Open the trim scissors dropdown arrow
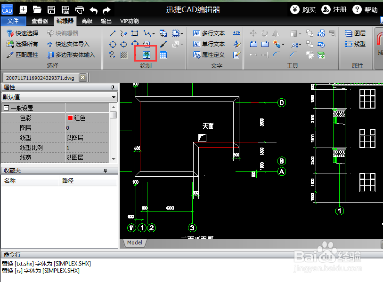 click(x=300, y=45)
